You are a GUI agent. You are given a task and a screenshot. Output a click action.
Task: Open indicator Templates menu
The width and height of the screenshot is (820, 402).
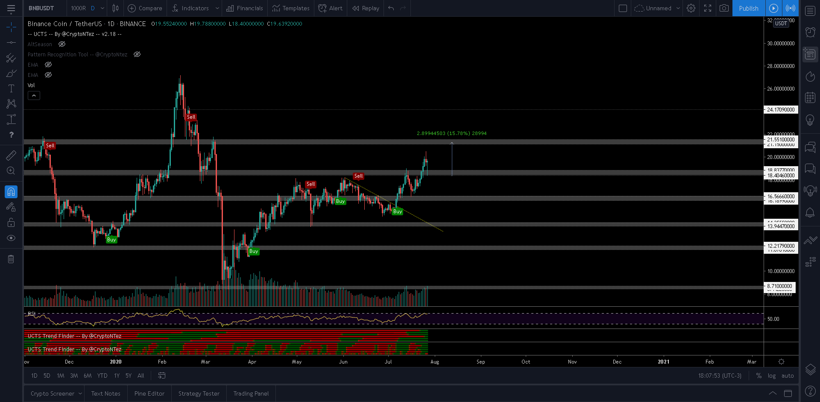291,8
